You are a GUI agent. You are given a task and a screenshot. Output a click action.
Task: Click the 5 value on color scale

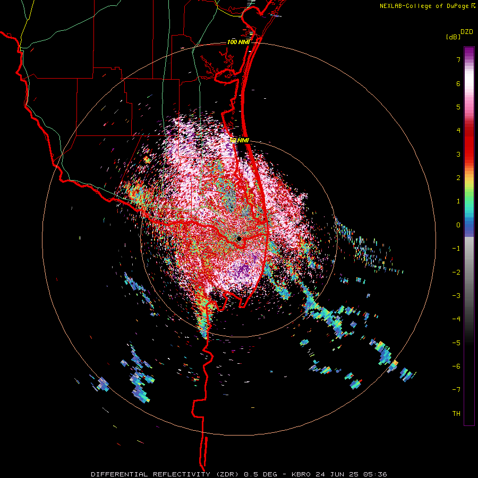[458, 107]
